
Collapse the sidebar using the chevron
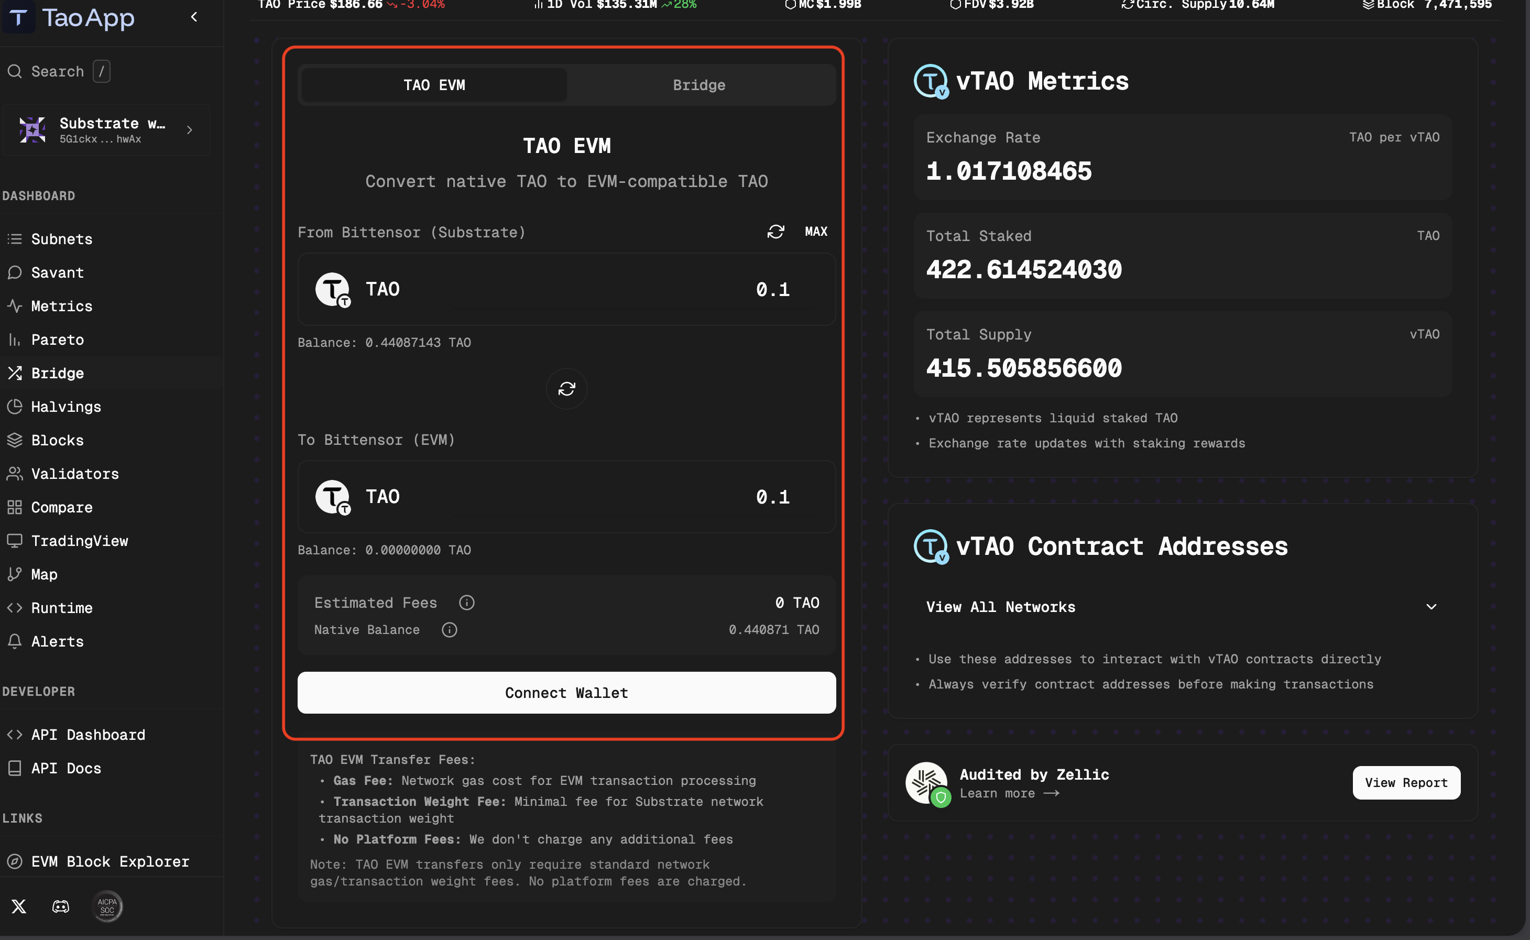[x=193, y=17]
